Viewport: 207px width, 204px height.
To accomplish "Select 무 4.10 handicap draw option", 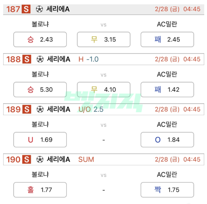I will pos(104,89).
